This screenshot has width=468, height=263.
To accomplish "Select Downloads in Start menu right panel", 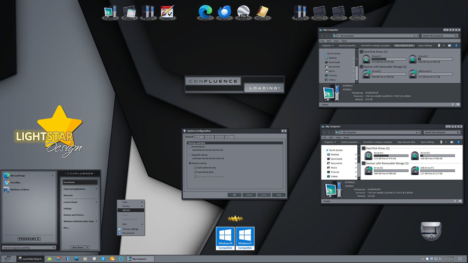I will click(x=80, y=182).
